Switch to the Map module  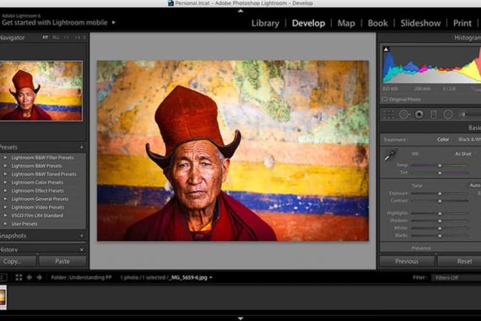346,24
